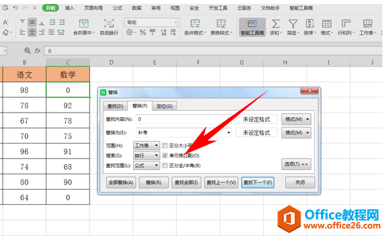Check 区分大小写 match case checkbox
This screenshot has height=237, width=385.
point(165,145)
